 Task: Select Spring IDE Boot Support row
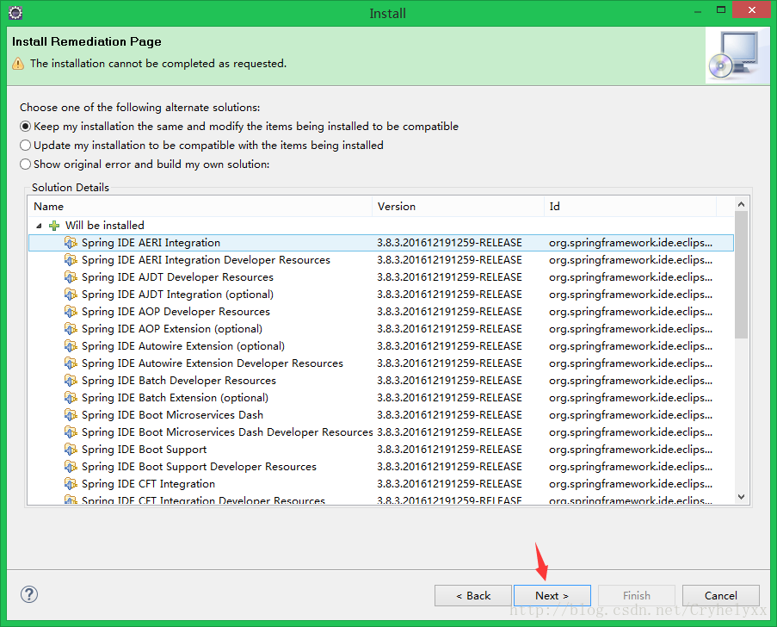coord(381,450)
